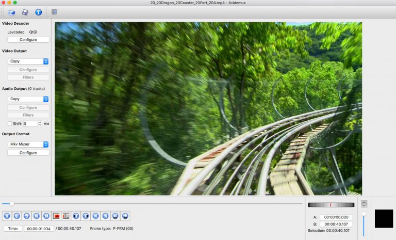
Task: Click the Video Output heading
Action: click(x=14, y=51)
